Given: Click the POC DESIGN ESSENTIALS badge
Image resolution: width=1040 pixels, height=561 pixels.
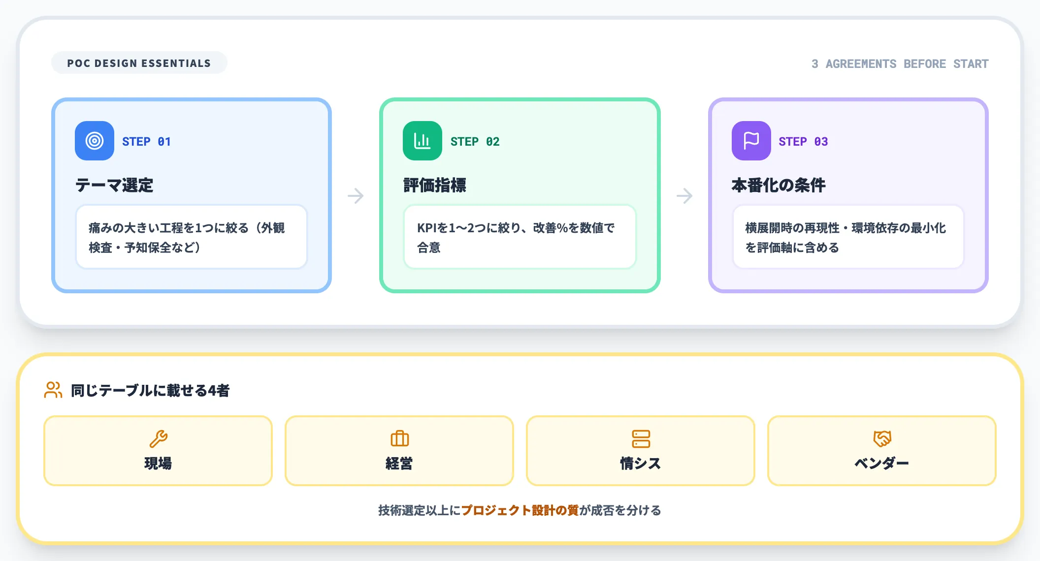Looking at the screenshot, I should click(x=139, y=62).
